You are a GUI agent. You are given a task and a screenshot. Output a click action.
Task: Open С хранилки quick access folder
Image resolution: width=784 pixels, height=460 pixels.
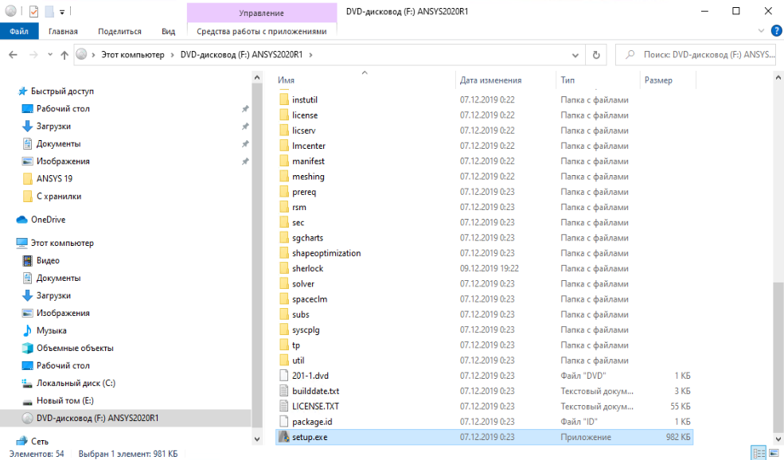(x=58, y=196)
